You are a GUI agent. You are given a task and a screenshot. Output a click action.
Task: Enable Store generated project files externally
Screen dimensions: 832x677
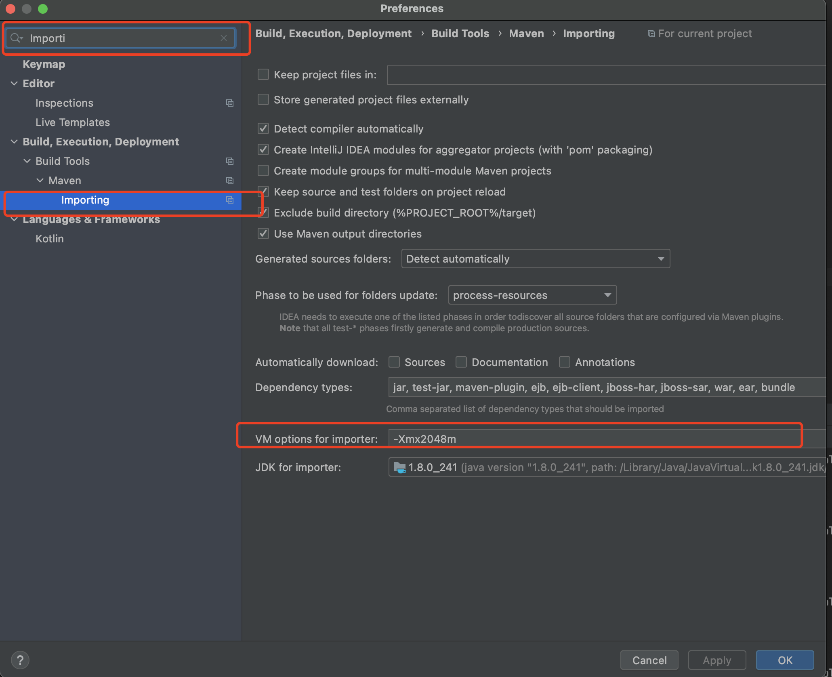point(263,99)
